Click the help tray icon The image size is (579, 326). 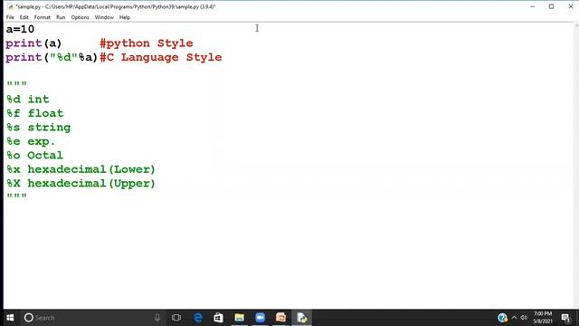(x=502, y=318)
